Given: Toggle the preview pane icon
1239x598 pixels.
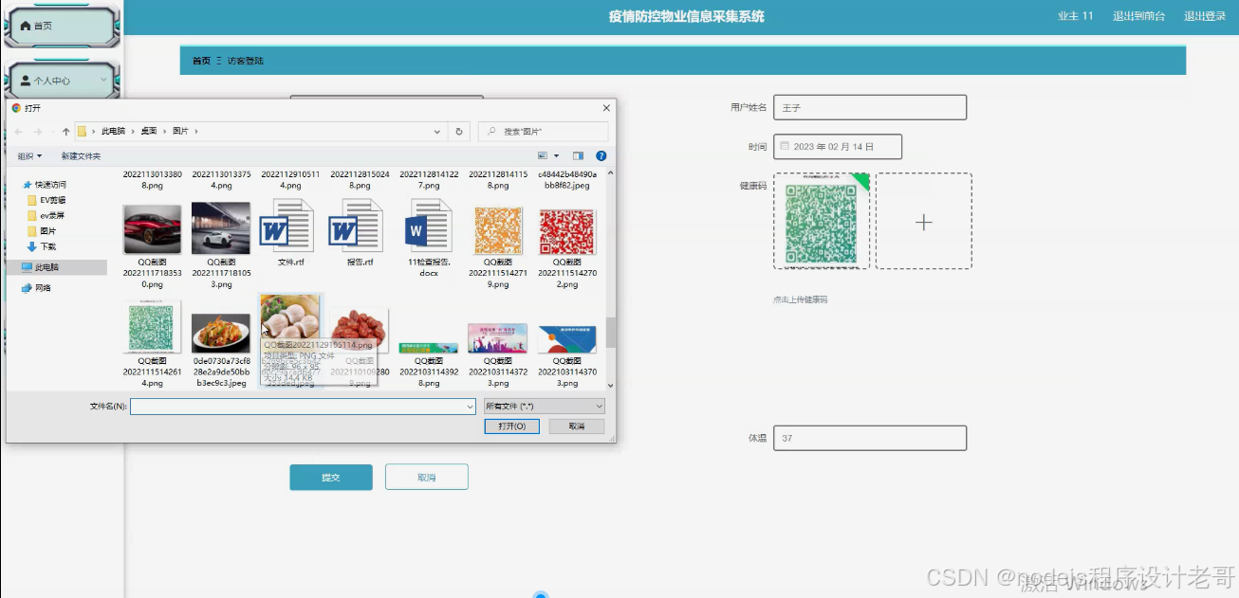Looking at the screenshot, I should (578, 155).
